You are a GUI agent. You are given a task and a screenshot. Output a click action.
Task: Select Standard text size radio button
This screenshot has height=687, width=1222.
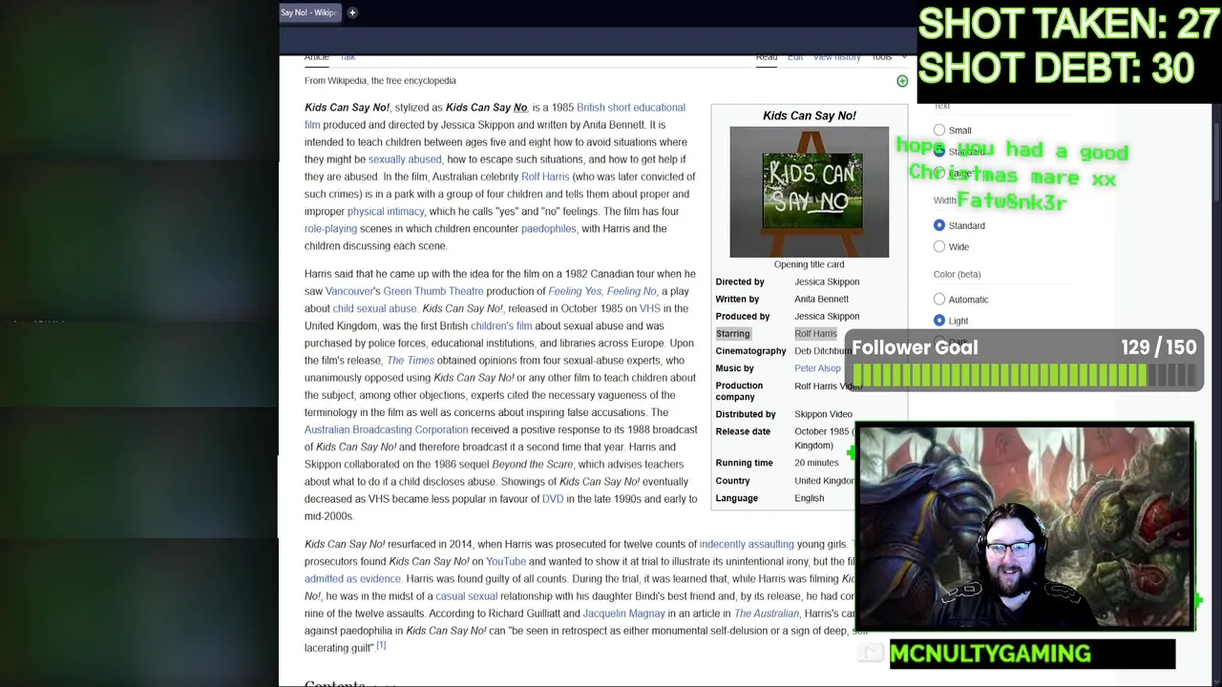939,152
